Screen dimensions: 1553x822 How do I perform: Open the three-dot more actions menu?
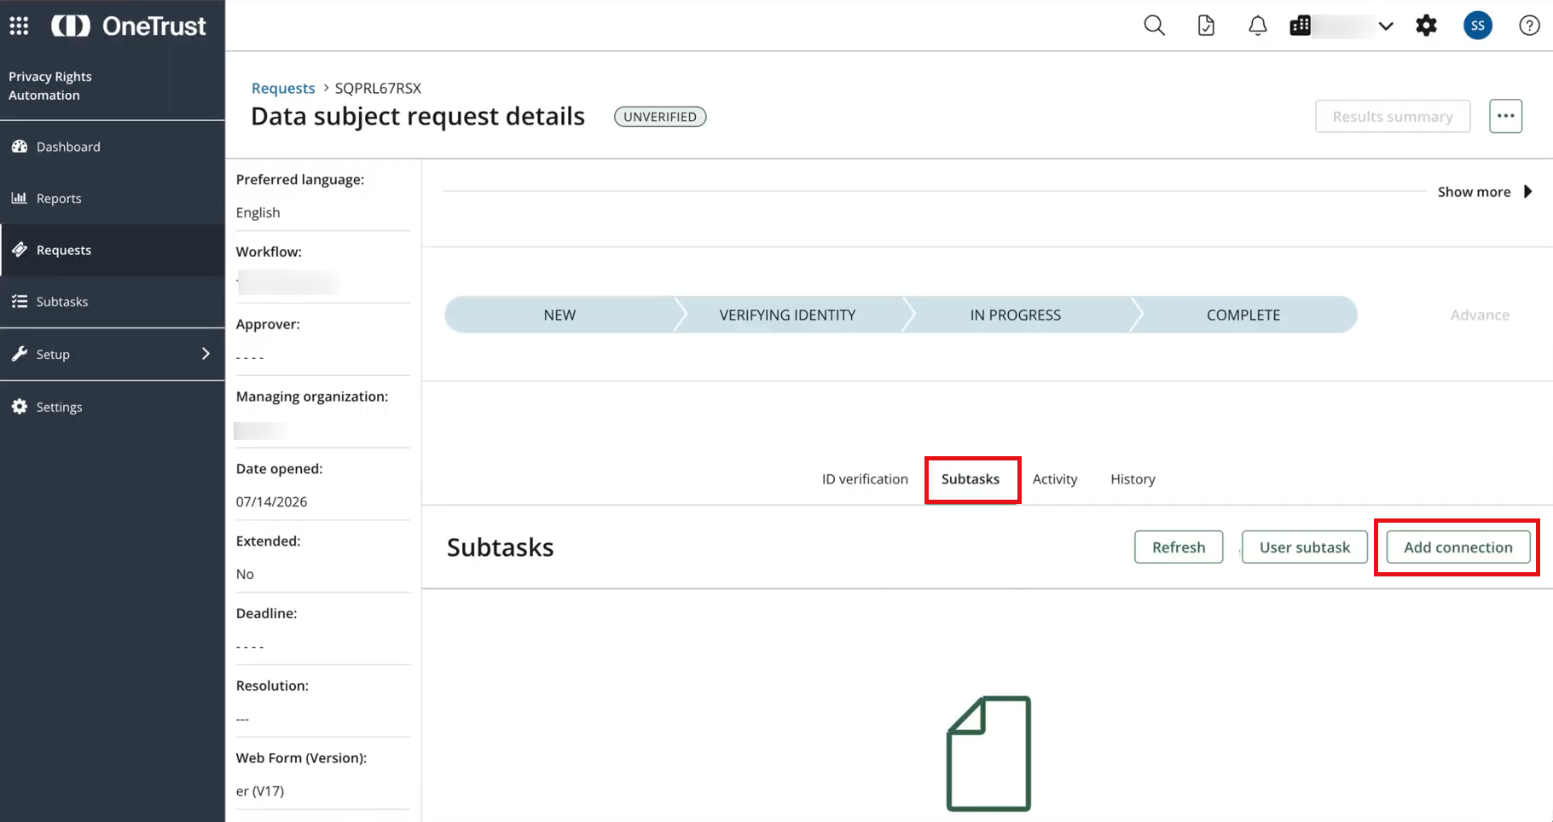(x=1506, y=116)
